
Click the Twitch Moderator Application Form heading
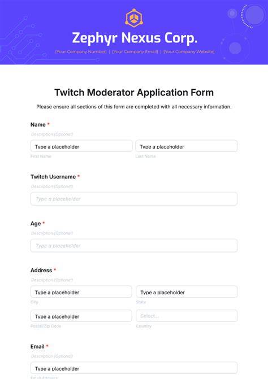(134, 93)
